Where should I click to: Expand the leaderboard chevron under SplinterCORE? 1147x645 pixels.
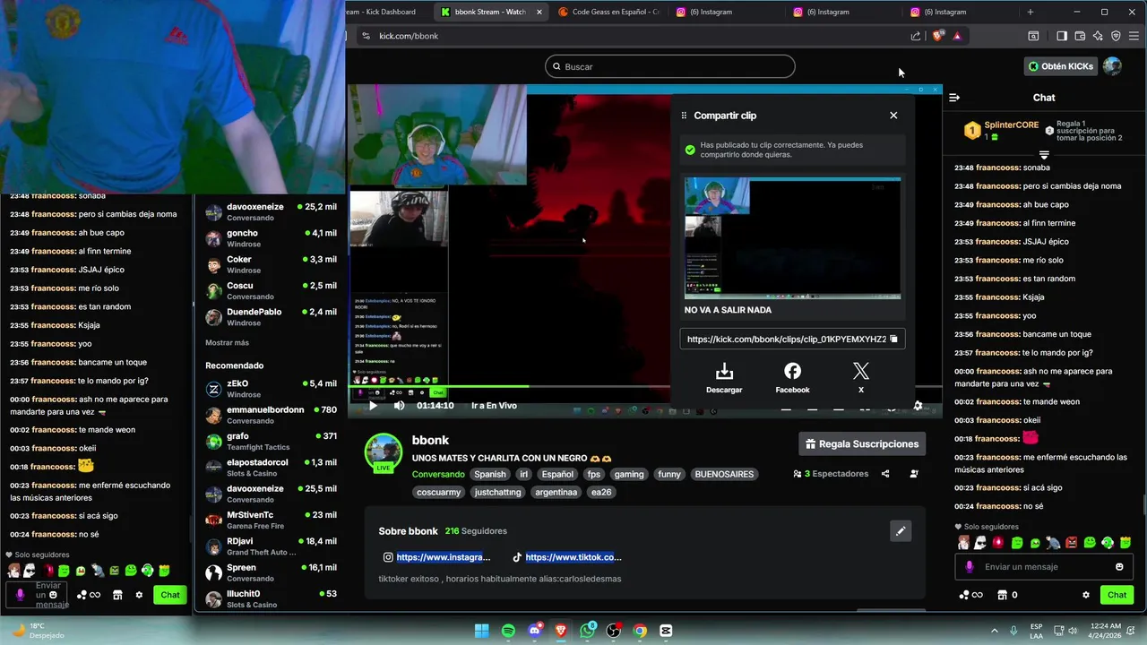[1044, 154]
